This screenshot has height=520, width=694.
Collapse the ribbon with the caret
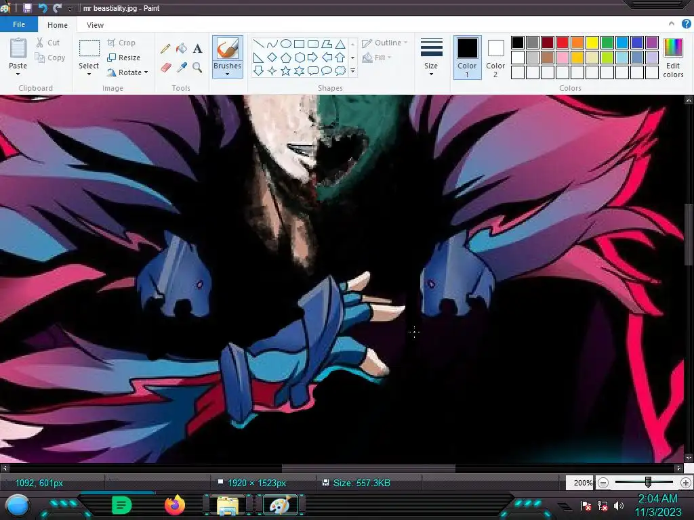pos(672,24)
